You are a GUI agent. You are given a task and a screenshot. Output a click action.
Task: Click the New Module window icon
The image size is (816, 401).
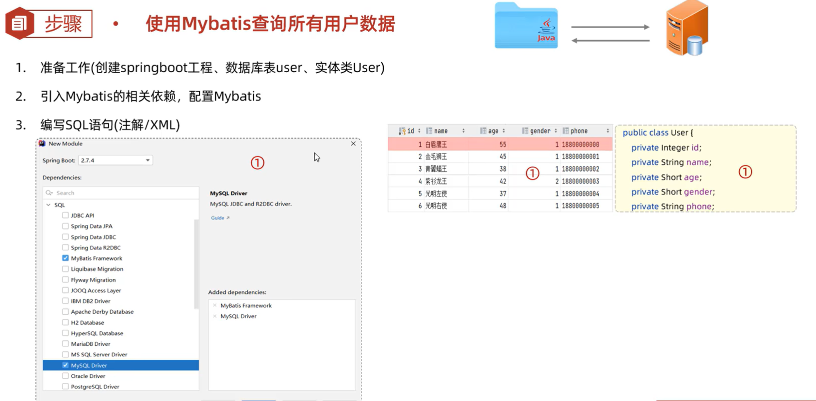(42, 144)
